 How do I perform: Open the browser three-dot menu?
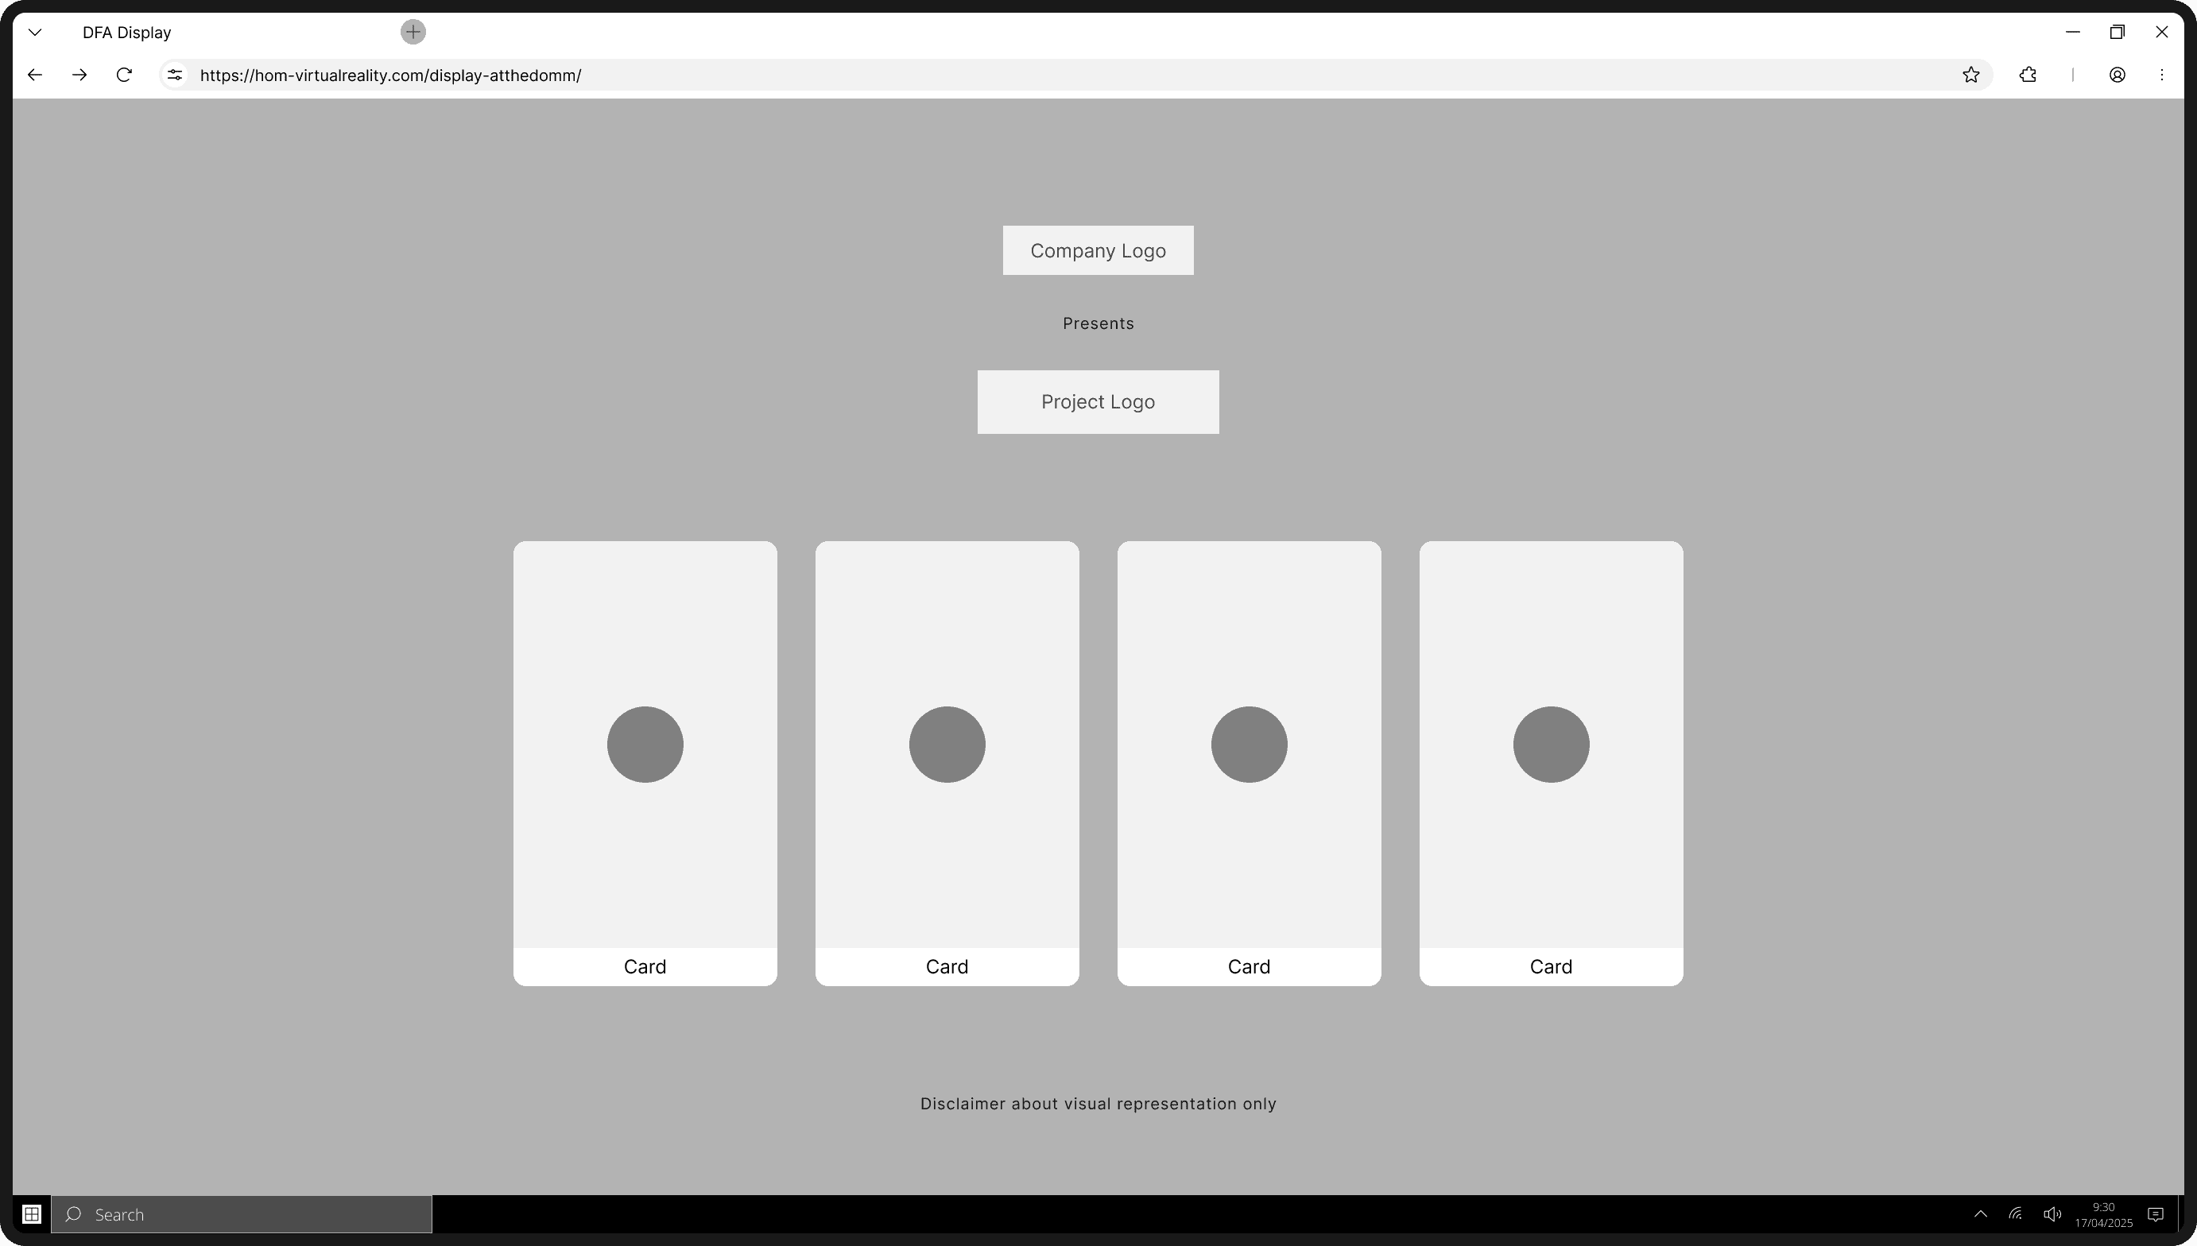2162,75
